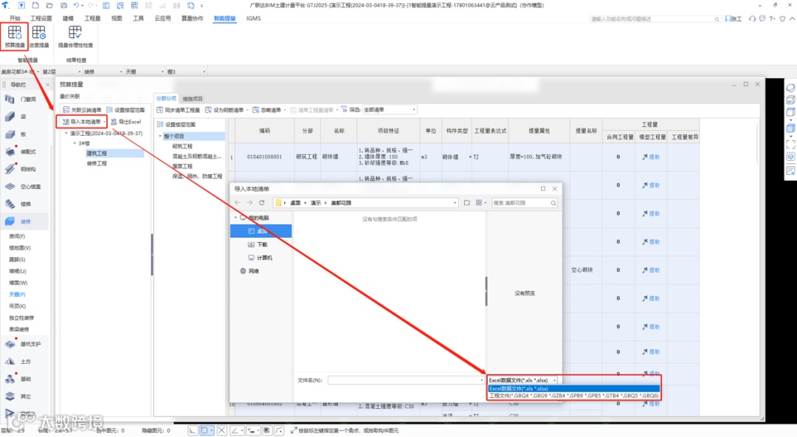This screenshot has height=437, width=797.
Task: Click the new file icon in title bar
Action: [x=35, y=5]
